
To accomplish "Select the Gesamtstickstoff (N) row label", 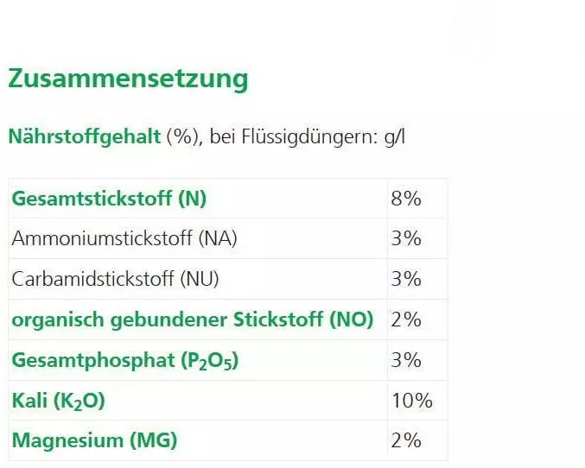I will [109, 199].
